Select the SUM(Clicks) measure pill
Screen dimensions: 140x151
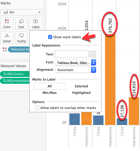[x=15, y=74]
